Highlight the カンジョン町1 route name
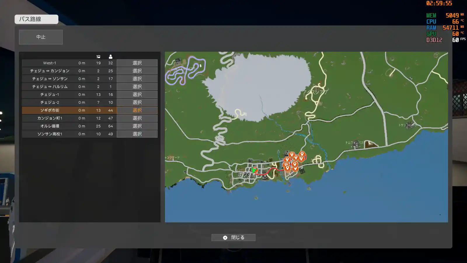This screenshot has width=467, height=263. [x=50, y=118]
